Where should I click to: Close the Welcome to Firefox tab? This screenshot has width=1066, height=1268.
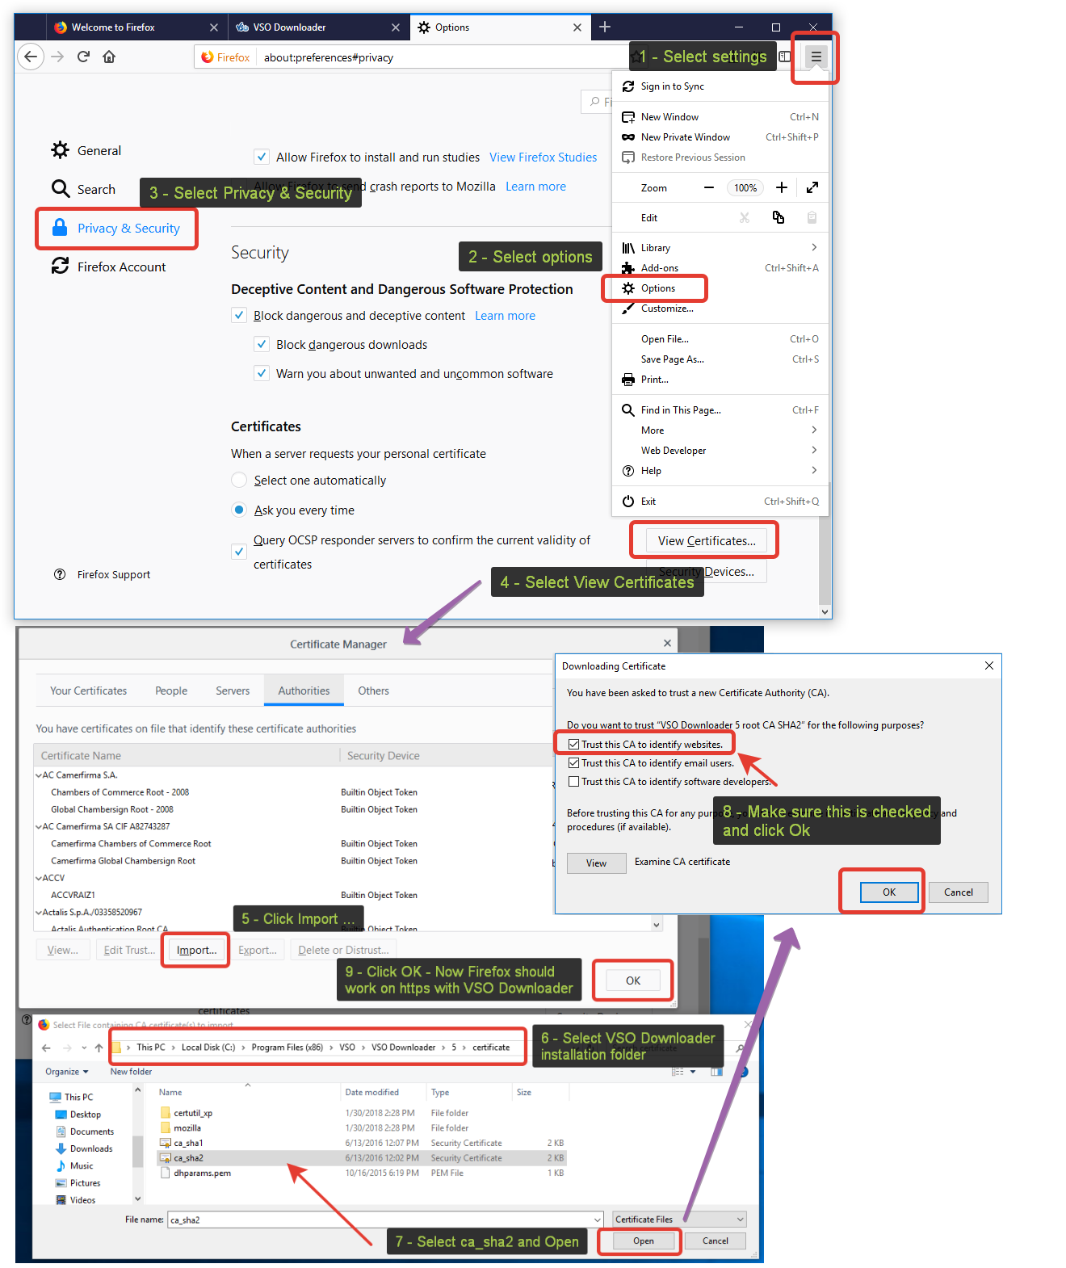(x=214, y=27)
